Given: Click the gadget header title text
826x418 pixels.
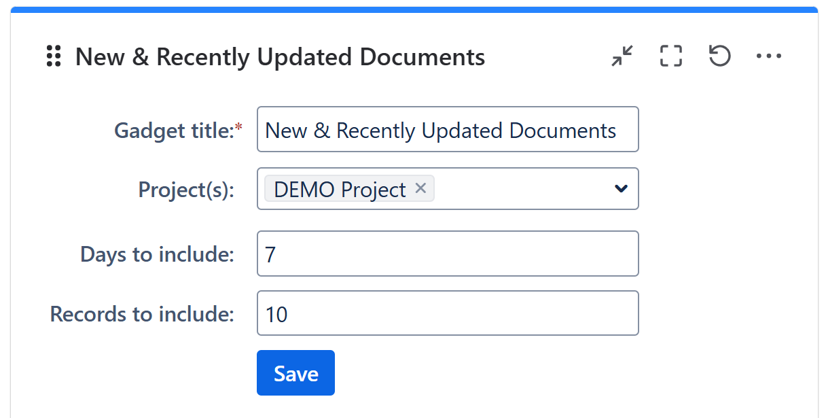Looking at the screenshot, I should [x=280, y=57].
